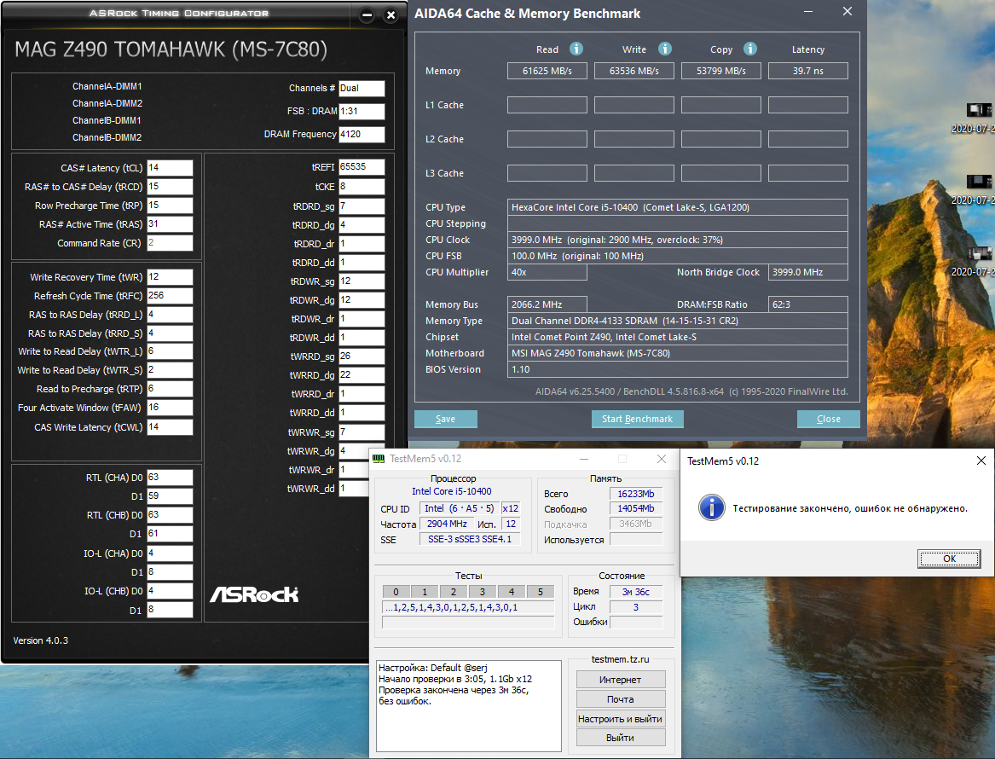Open the third desktop screenshot file icon
The width and height of the screenshot is (995, 759).
[979, 253]
